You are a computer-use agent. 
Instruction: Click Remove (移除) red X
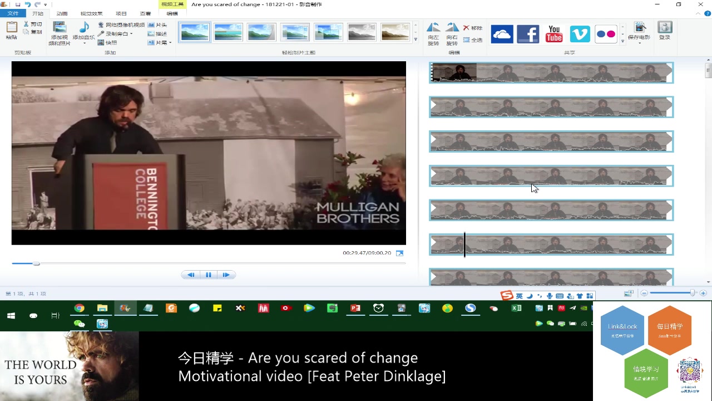click(x=466, y=27)
